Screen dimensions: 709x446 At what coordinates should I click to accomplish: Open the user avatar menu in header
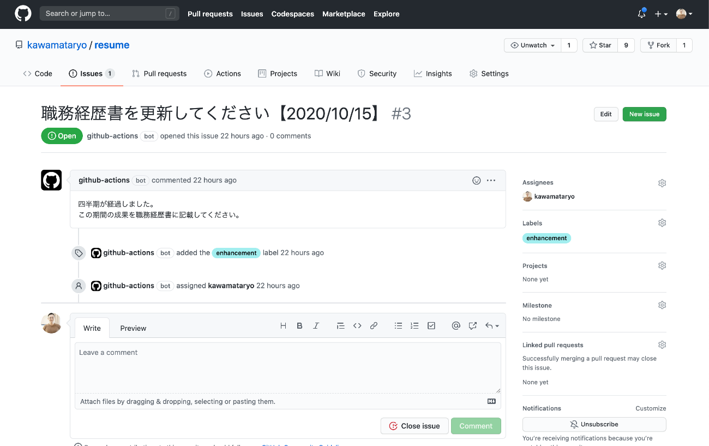coord(684,14)
